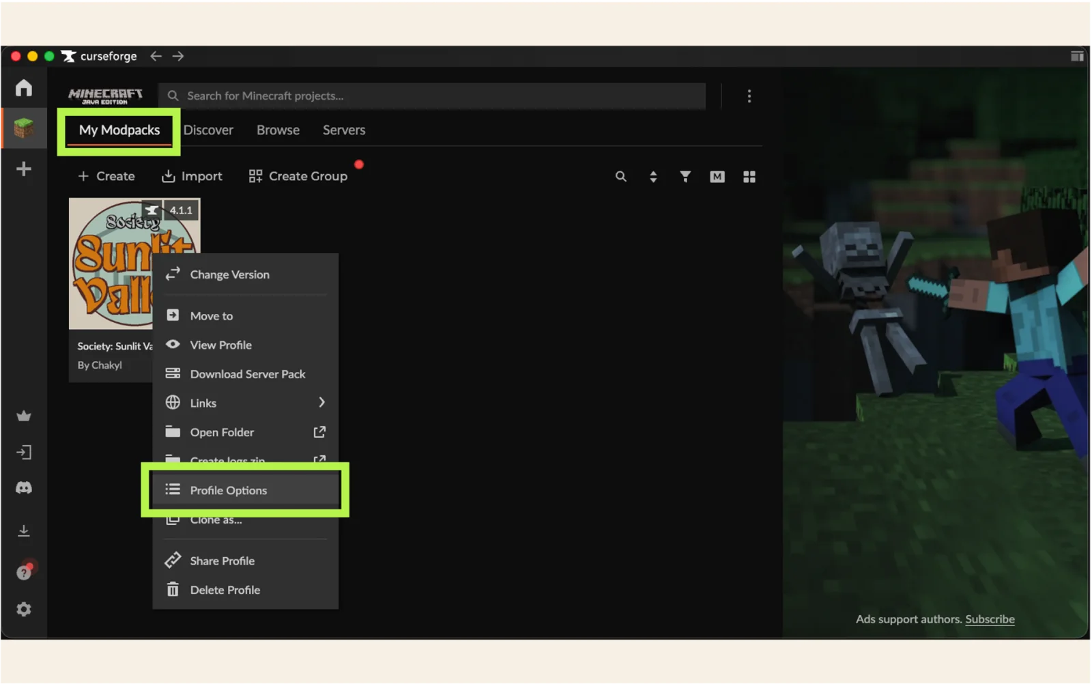Open the Browse tab
Image resolution: width=1092 pixels, height=684 pixels.
pos(278,130)
